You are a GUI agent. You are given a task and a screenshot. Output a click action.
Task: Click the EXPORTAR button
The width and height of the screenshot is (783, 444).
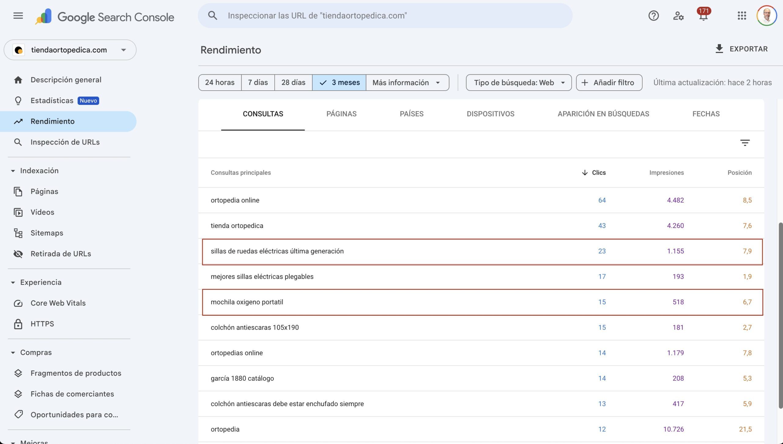tap(741, 49)
